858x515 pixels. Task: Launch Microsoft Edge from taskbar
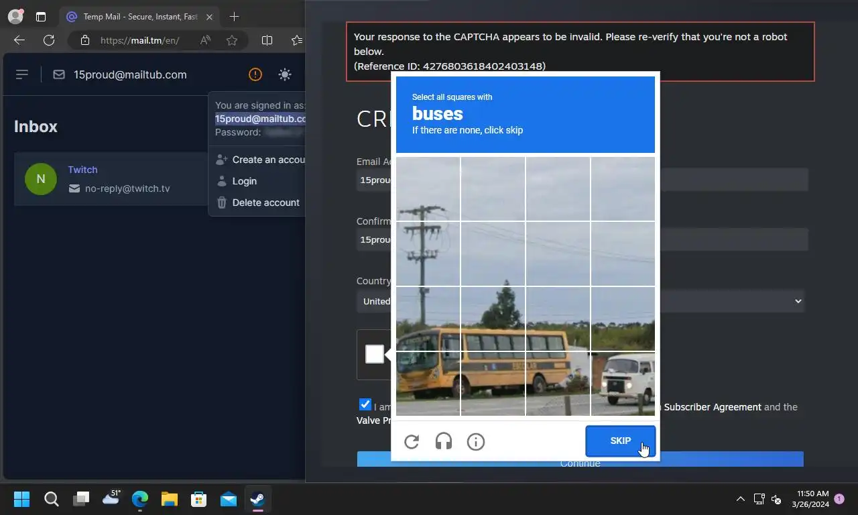tap(140, 499)
